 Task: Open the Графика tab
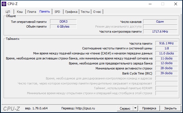[x=71, y=12]
